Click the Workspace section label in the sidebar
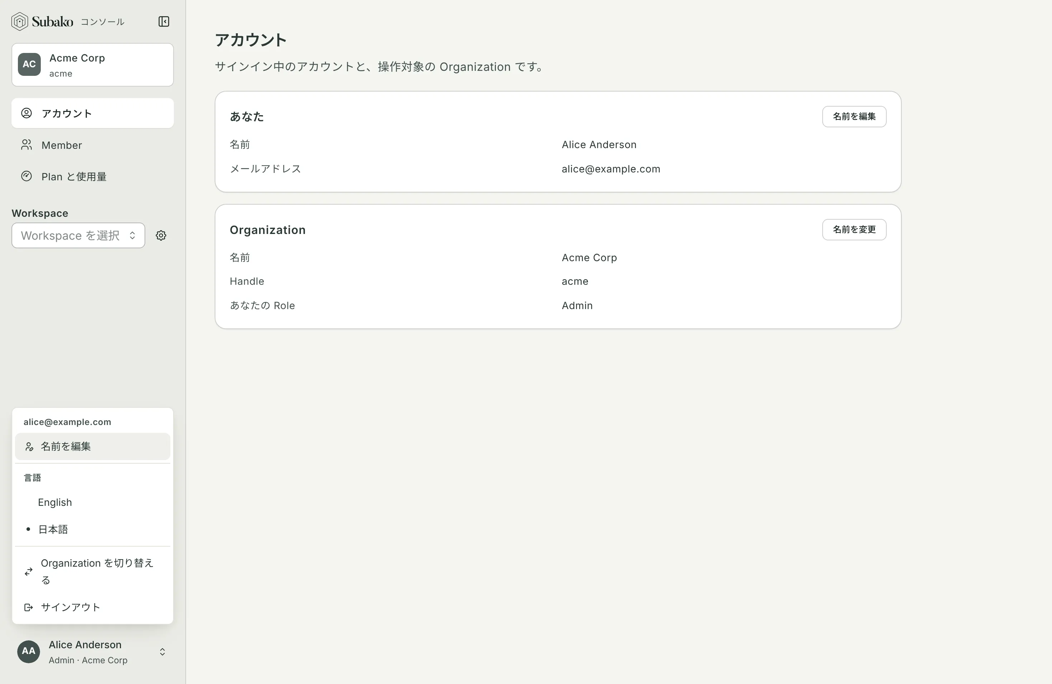 [x=40, y=214]
